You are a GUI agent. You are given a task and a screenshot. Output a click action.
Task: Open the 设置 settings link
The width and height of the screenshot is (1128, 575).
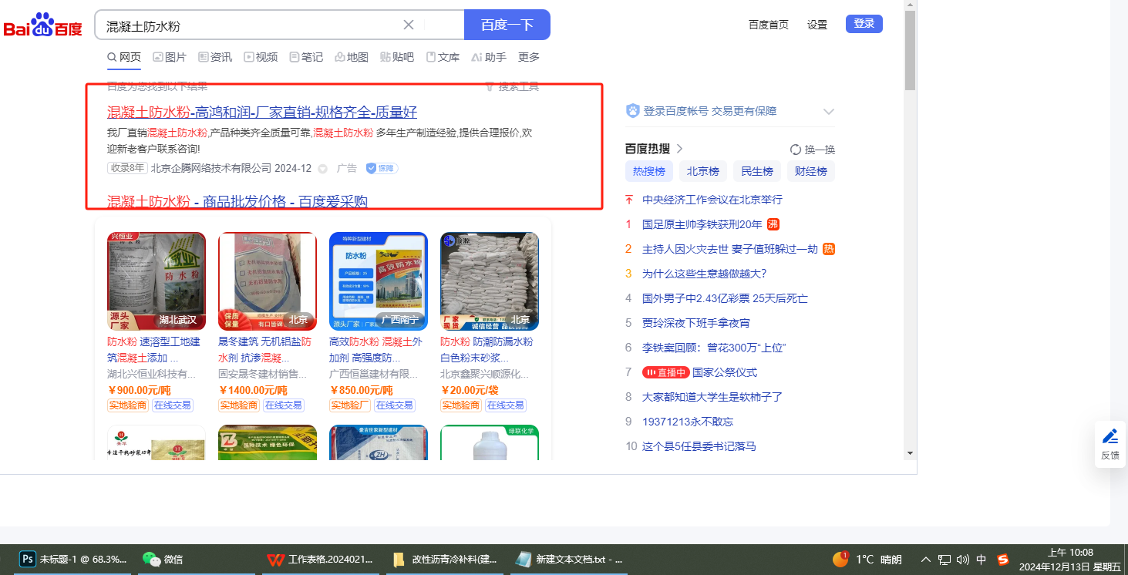click(x=817, y=25)
